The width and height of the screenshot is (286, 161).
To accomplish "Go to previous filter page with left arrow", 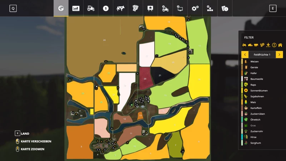I will coord(245,55).
